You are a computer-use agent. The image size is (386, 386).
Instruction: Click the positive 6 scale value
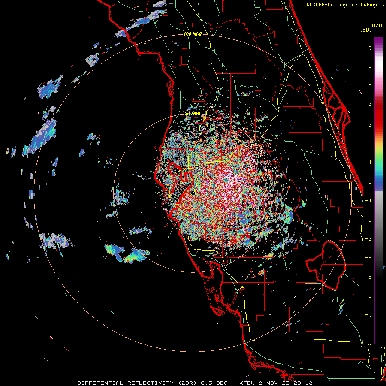coord(370,67)
